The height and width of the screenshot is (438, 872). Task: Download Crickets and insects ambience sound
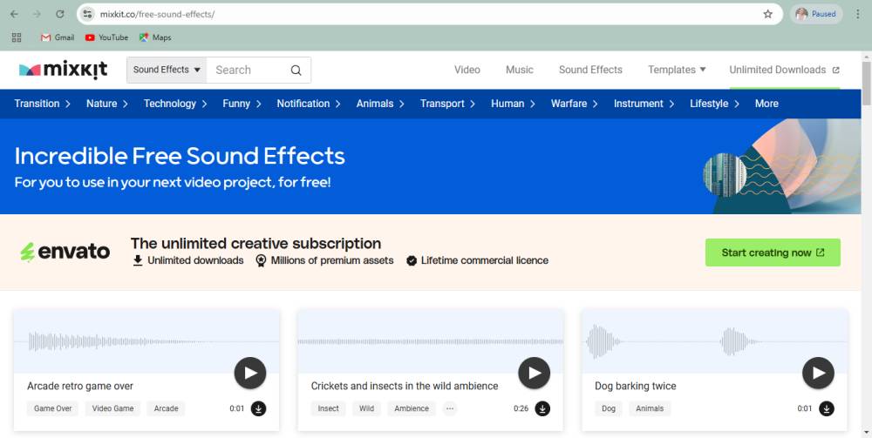(542, 408)
